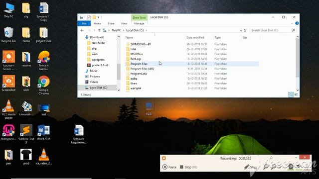Launch Wampserver shortcut
This screenshot has width=319, height=179.
coord(8,132)
